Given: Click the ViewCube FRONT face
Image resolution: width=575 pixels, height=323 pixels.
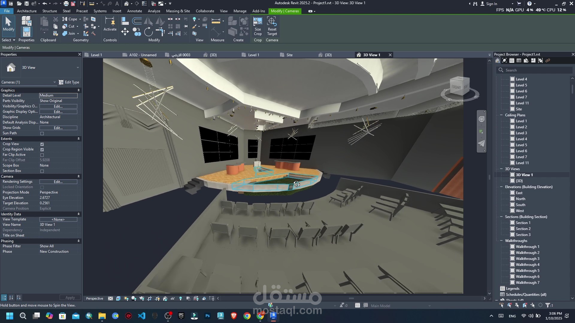Looking at the screenshot, I should [456, 87].
